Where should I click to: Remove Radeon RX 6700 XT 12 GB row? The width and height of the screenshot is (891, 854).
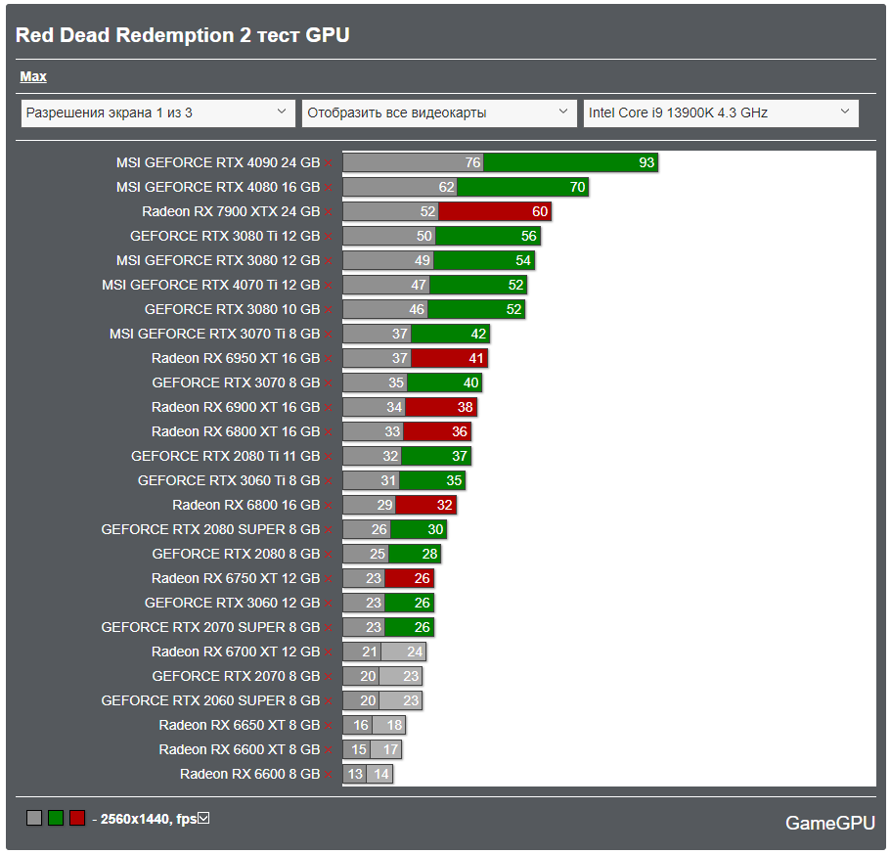(329, 652)
